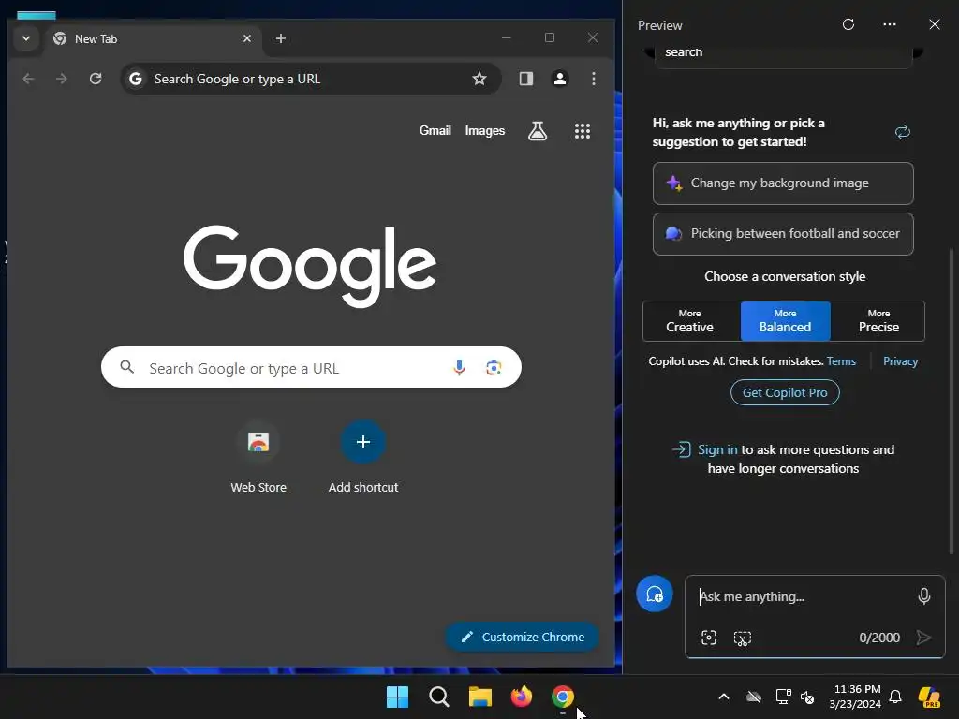
Task: Click Sign in link in Copilot
Action: click(x=717, y=450)
